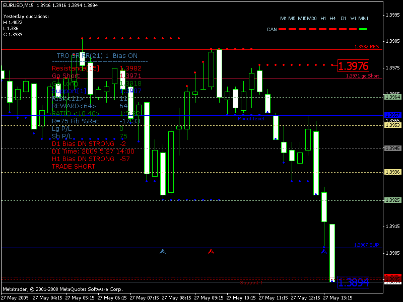Viewport: 403px width, 302px height.
Task: Click the red up arrow marker on the chart
Action: [x=211, y=251]
